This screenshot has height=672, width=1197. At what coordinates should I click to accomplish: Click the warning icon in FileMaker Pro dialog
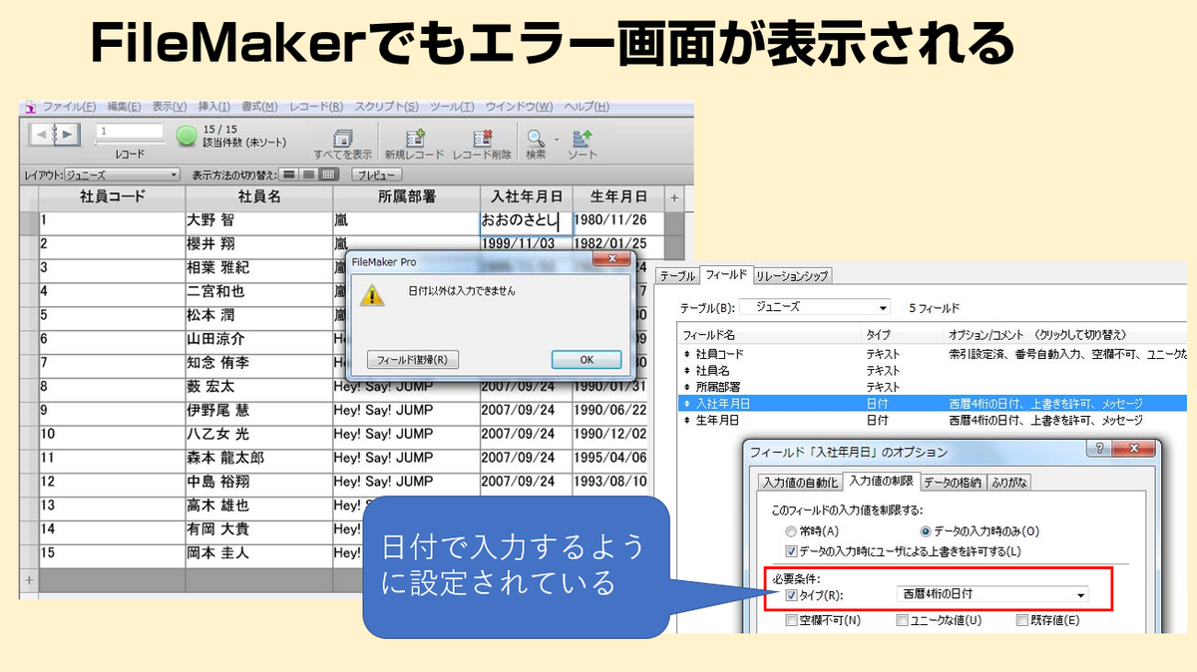[372, 295]
